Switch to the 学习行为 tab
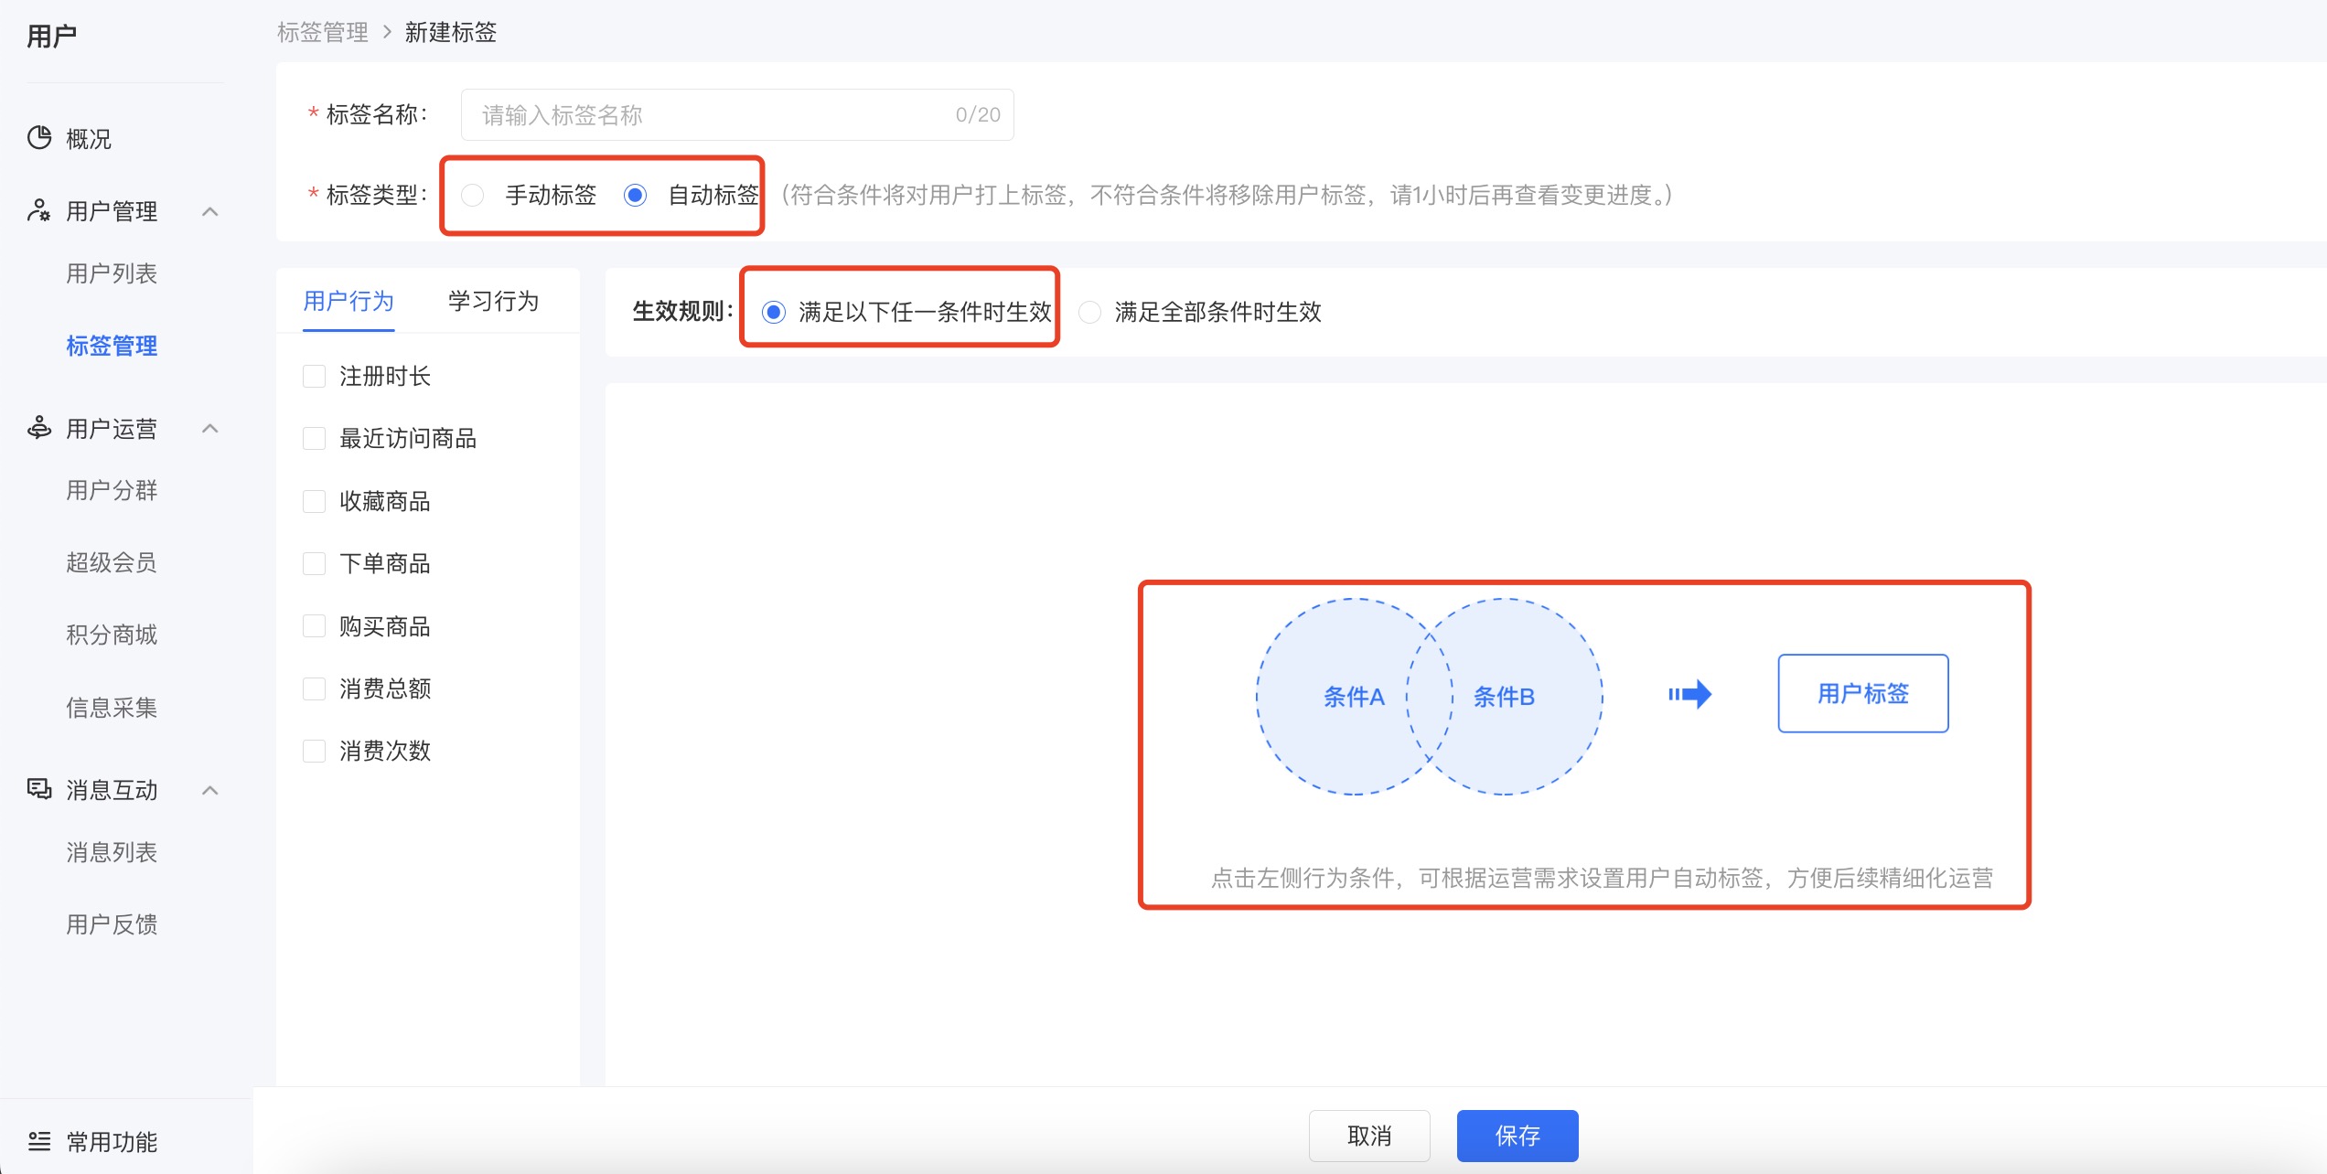This screenshot has height=1174, width=2327. (493, 301)
